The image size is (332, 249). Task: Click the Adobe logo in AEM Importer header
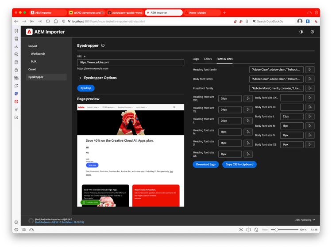point(29,32)
